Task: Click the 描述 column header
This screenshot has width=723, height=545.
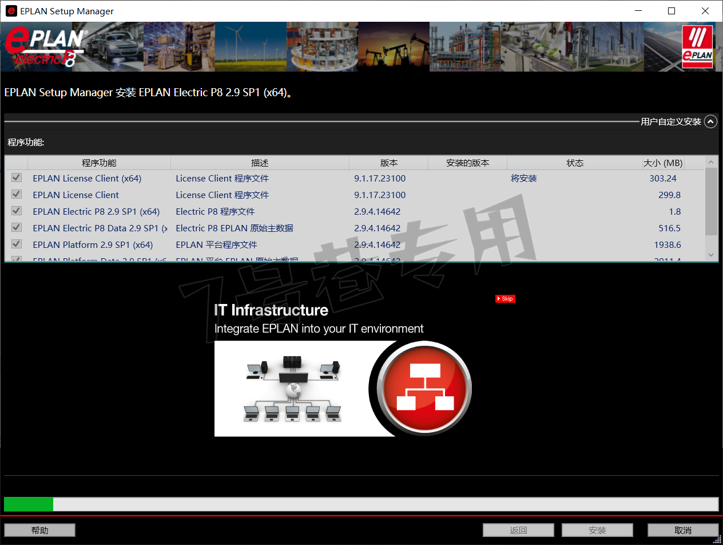Action: (x=260, y=163)
